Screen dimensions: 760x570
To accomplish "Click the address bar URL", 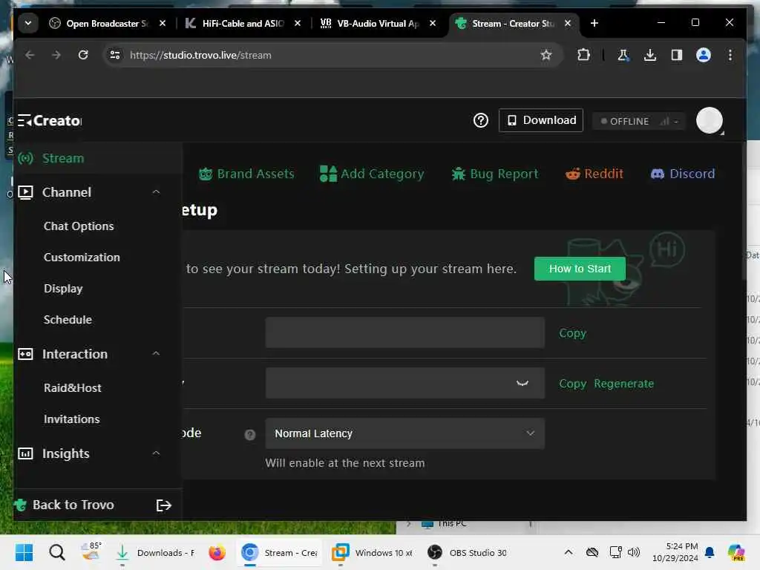I will coord(200,55).
